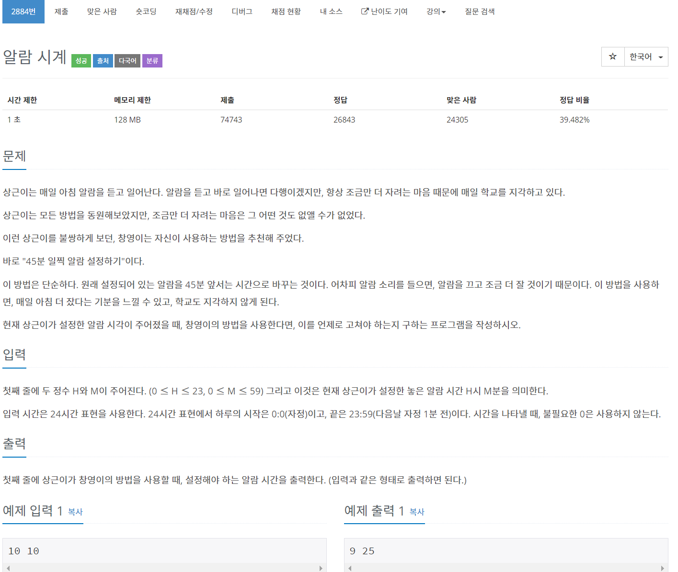Viewport: 678px width, 572px height.
Task: Click the purple 분류 badge
Action: pyautogui.click(x=152, y=61)
